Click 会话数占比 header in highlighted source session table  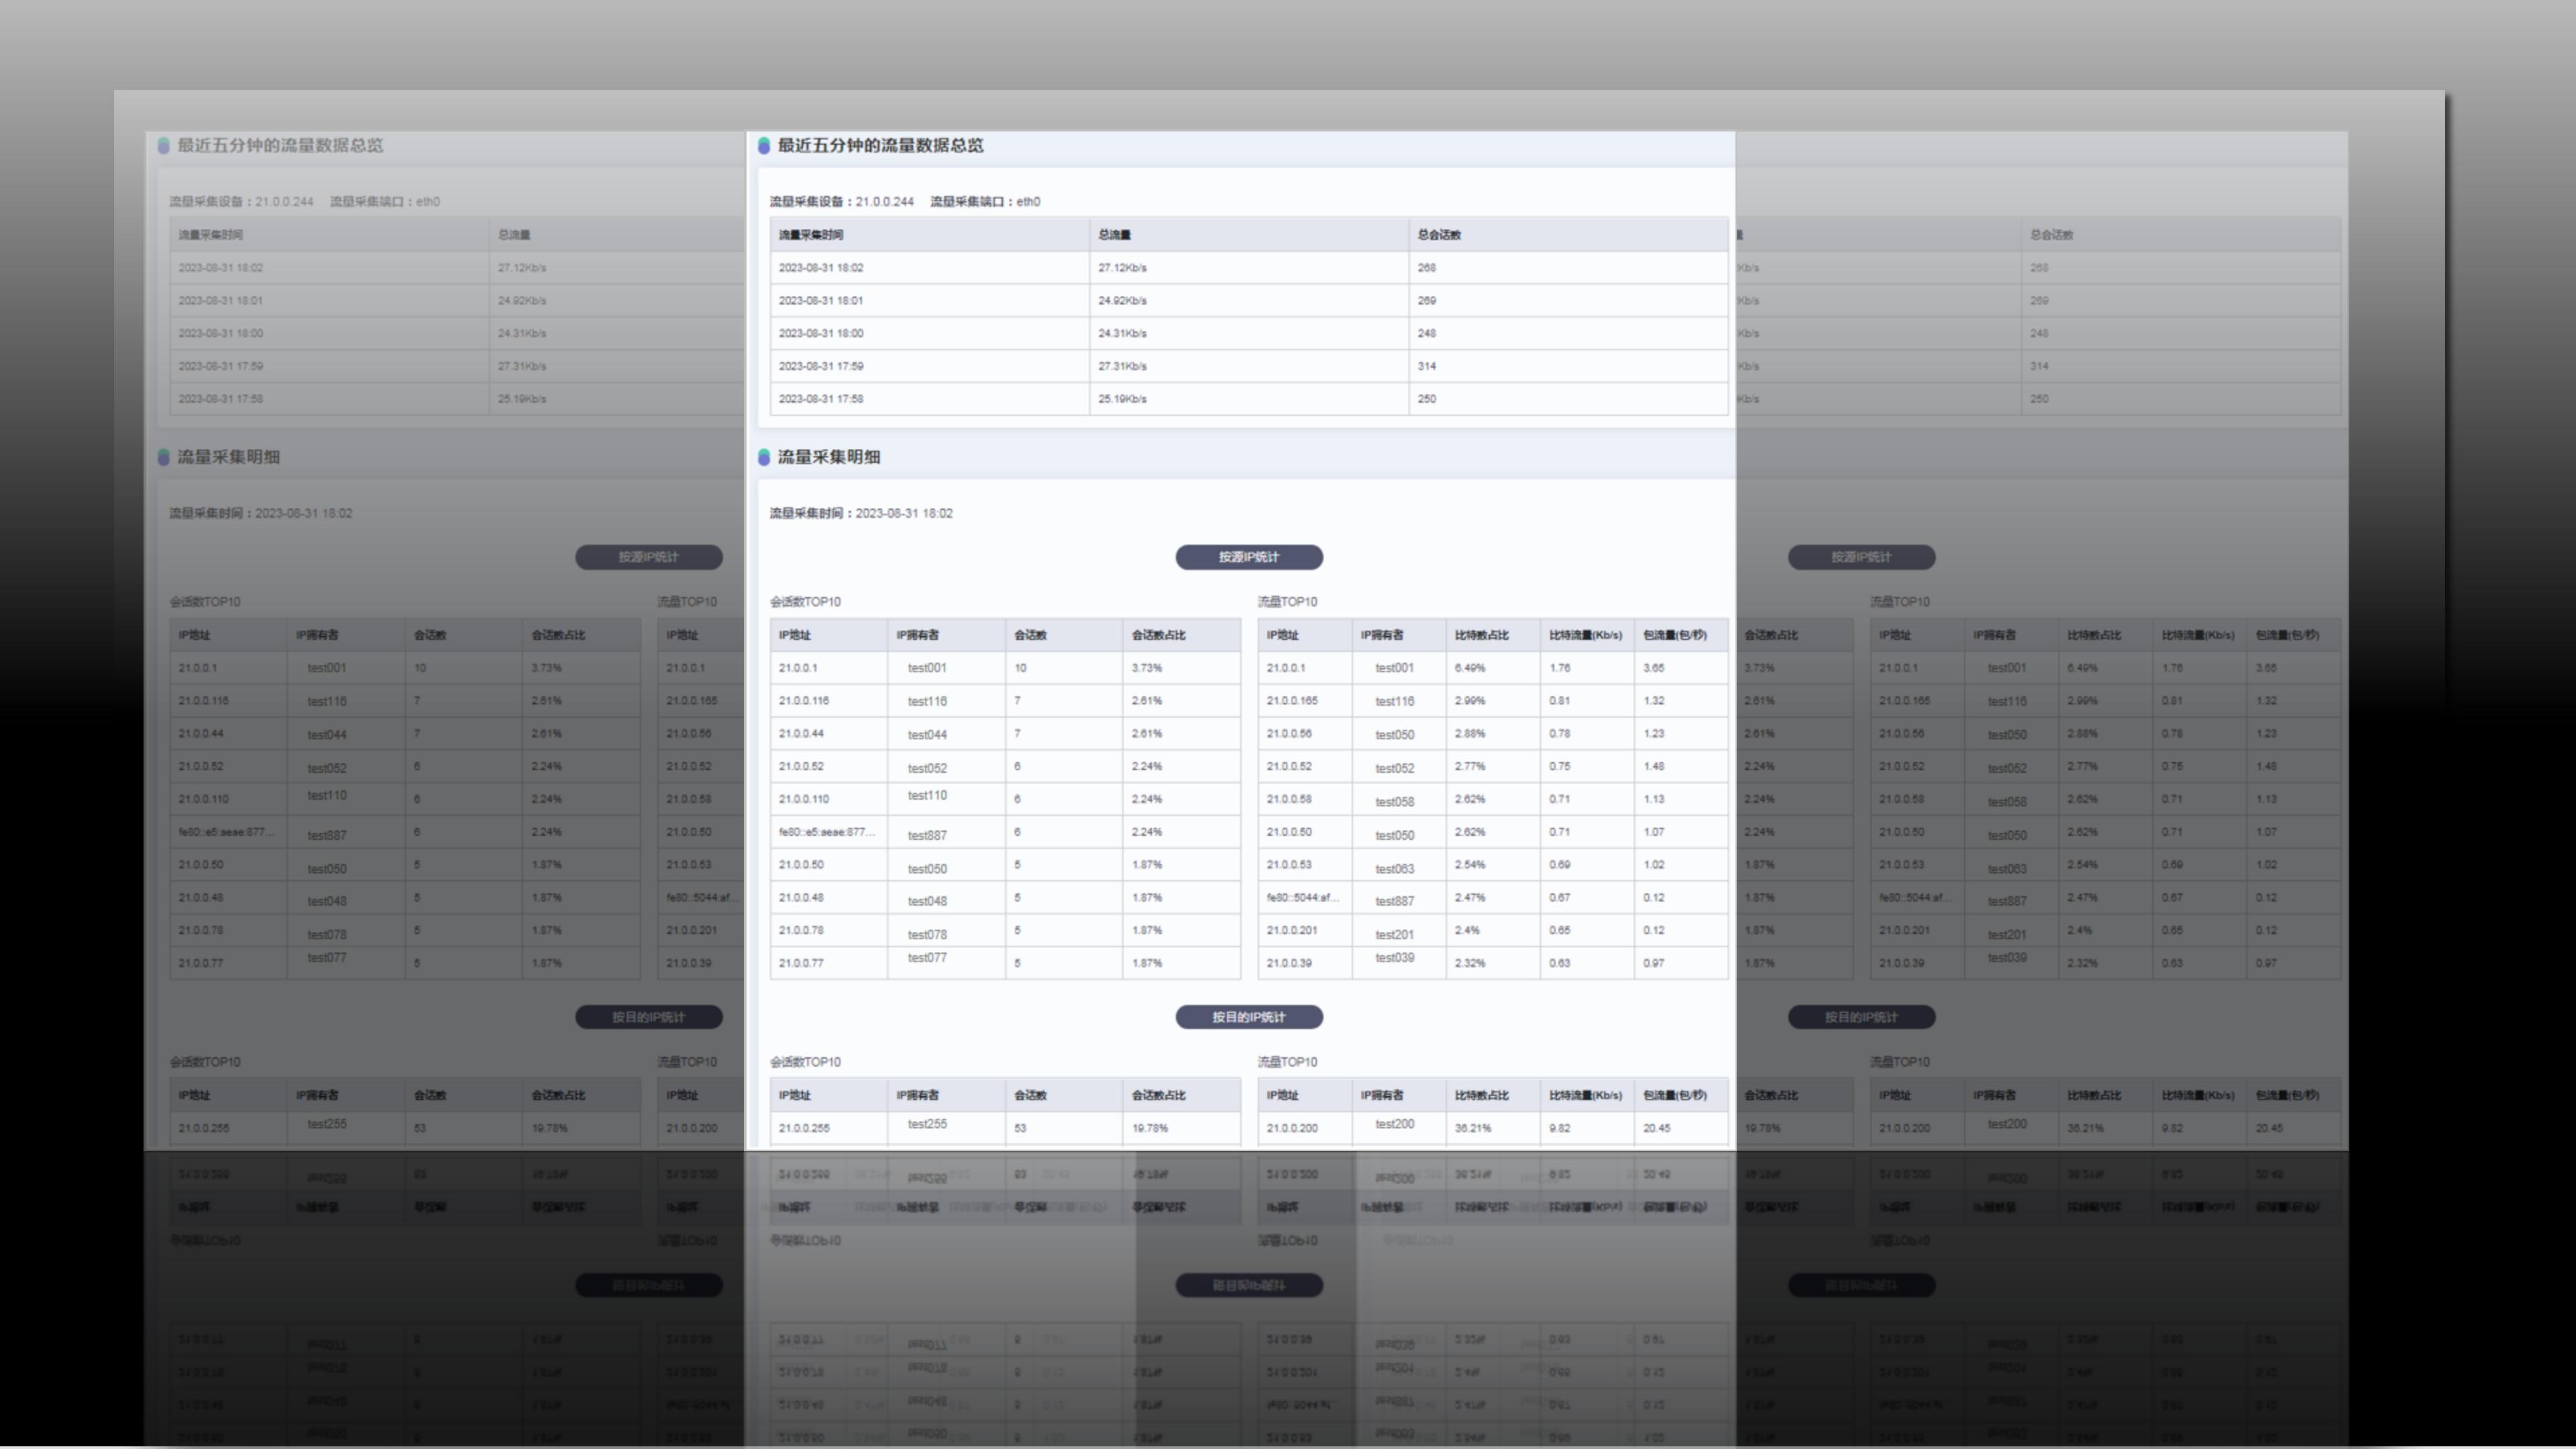click(1158, 635)
